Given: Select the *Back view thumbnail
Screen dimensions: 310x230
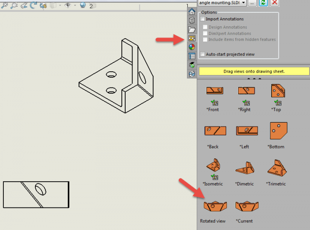Looking at the screenshot, I should pos(215,131).
